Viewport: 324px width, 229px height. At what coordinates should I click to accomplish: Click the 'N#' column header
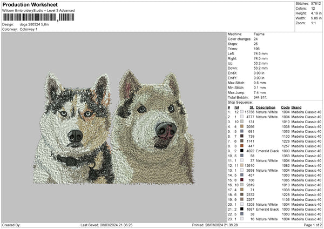pos(237,107)
